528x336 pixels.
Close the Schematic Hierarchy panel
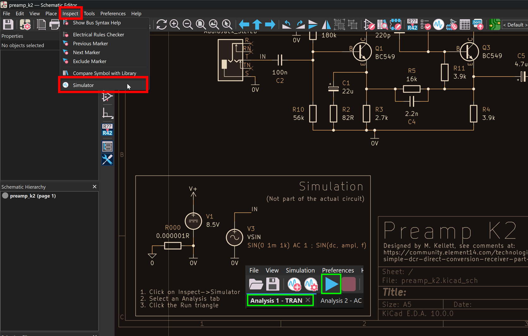[x=94, y=187]
